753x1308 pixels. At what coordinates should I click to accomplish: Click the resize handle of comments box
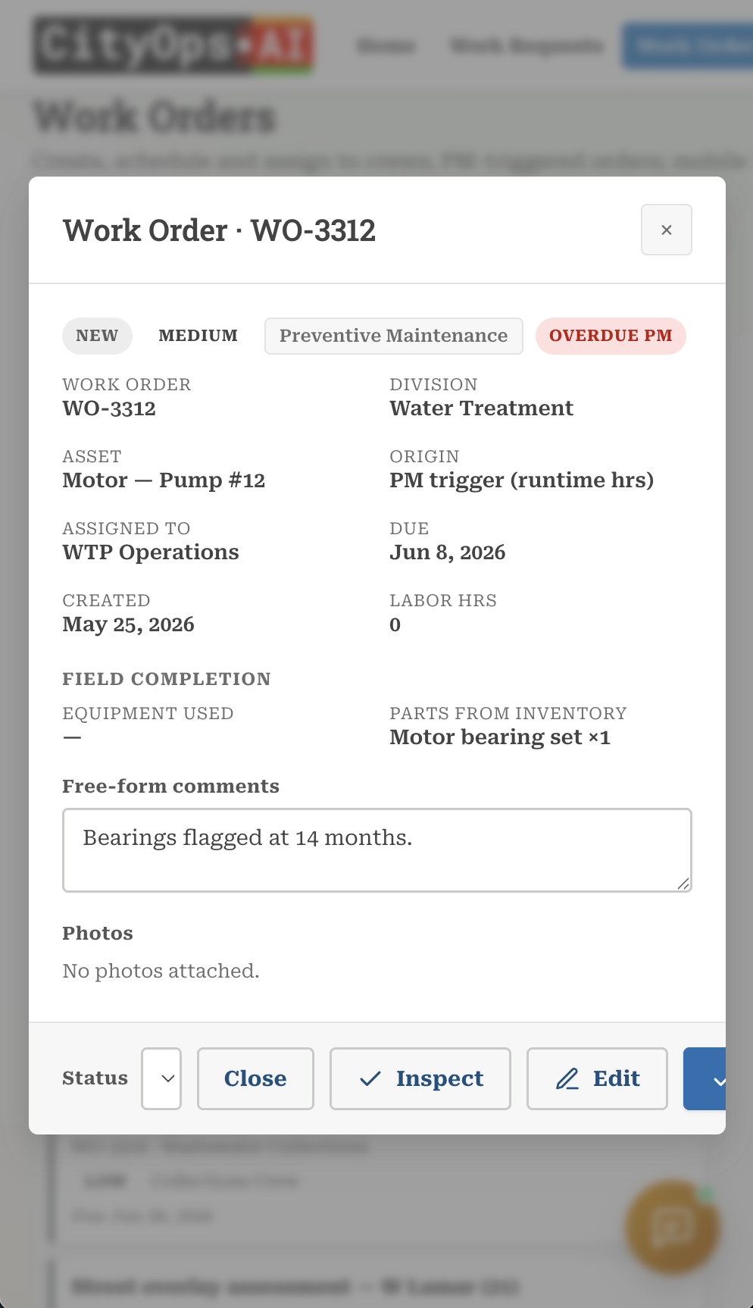coord(683,883)
